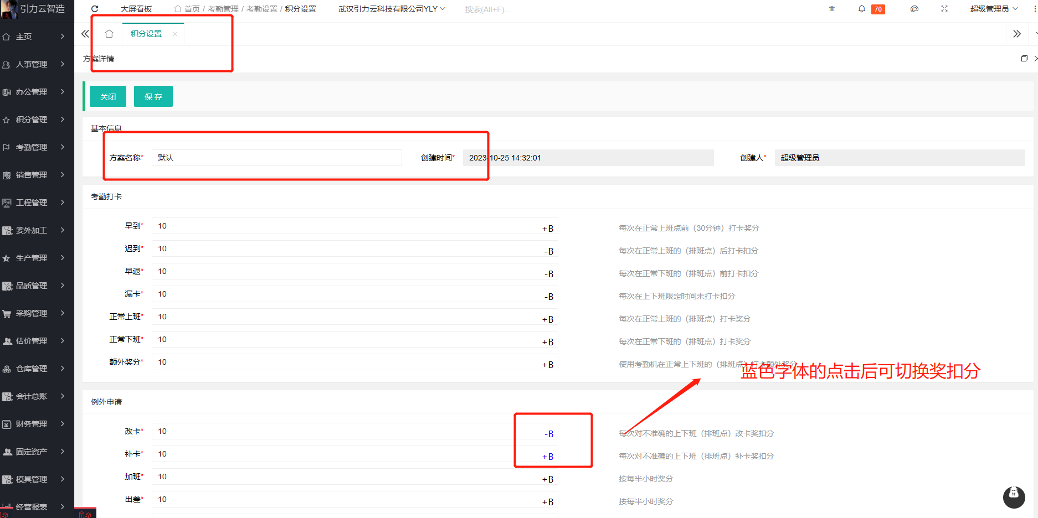Toggle the blue +B for 补卡
This screenshot has width=1038, height=518.
(x=547, y=457)
